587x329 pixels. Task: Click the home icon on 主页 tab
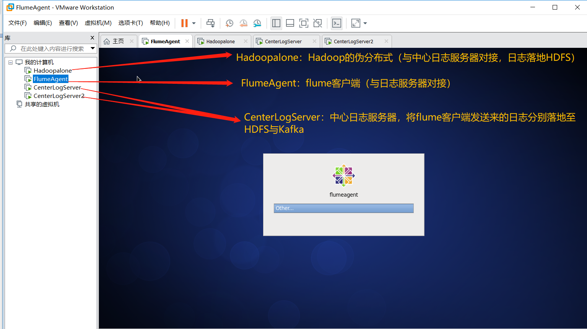[x=107, y=41]
